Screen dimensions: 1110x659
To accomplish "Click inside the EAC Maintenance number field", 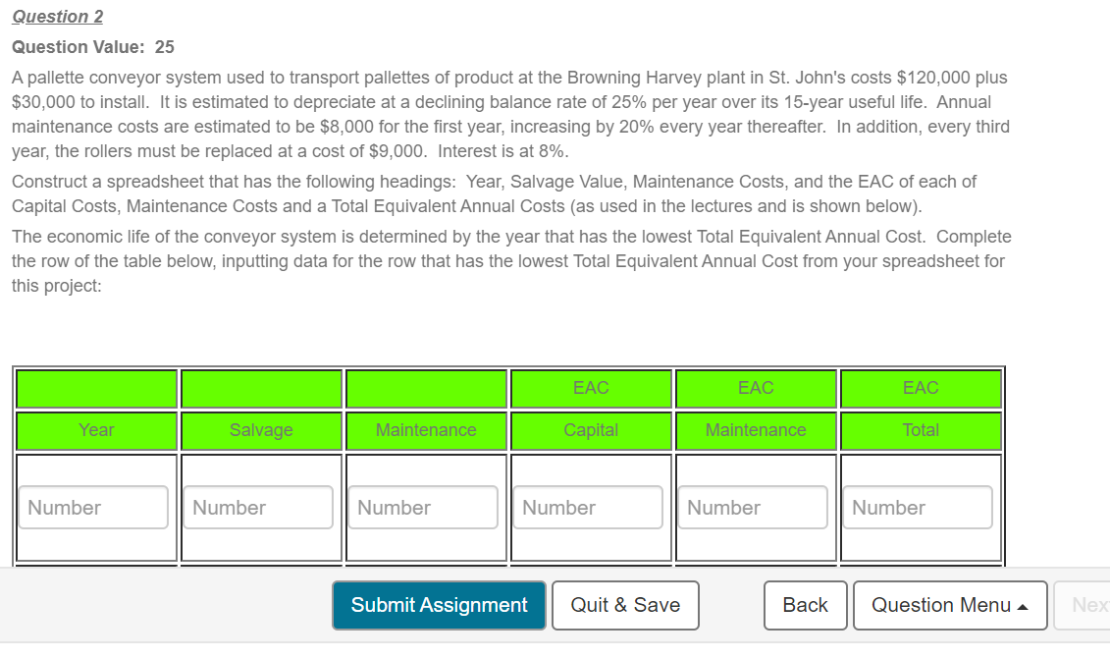I will tap(753, 508).
